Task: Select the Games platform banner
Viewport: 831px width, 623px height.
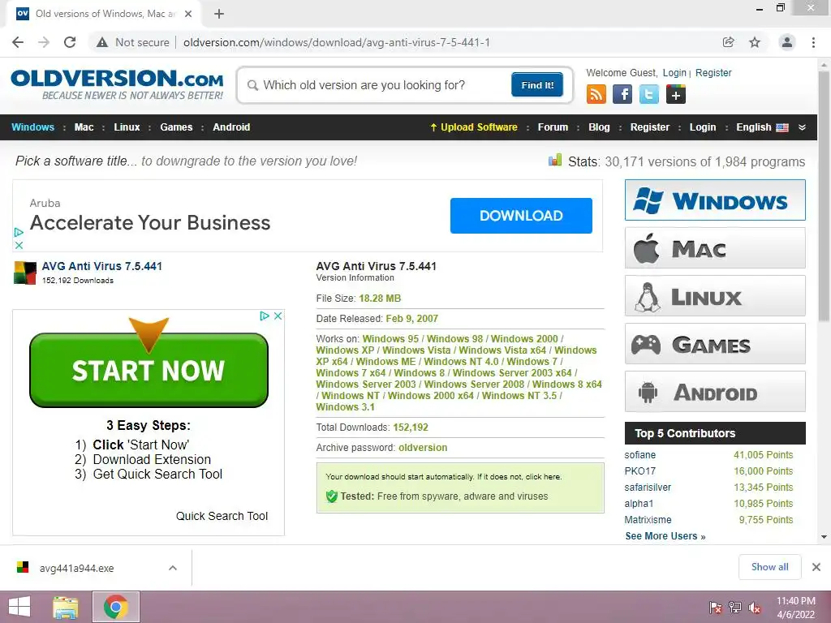Action: coord(715,344)
